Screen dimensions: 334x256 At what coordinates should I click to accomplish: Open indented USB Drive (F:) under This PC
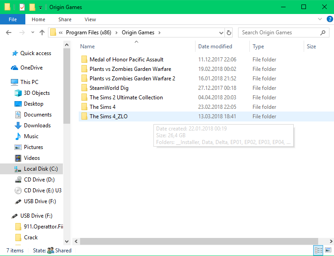point(40,201)
